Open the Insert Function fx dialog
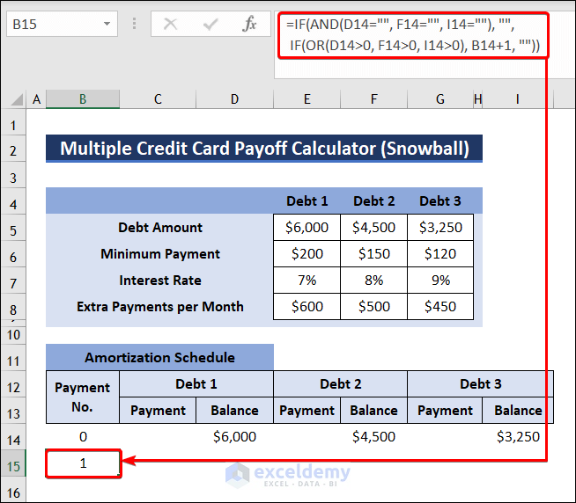Screen dimensions: 576x503 point(249,24)
